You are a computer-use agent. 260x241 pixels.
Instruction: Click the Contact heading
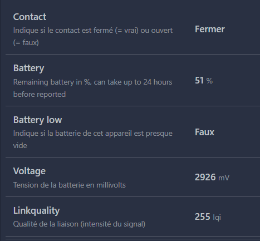(30, 17)
